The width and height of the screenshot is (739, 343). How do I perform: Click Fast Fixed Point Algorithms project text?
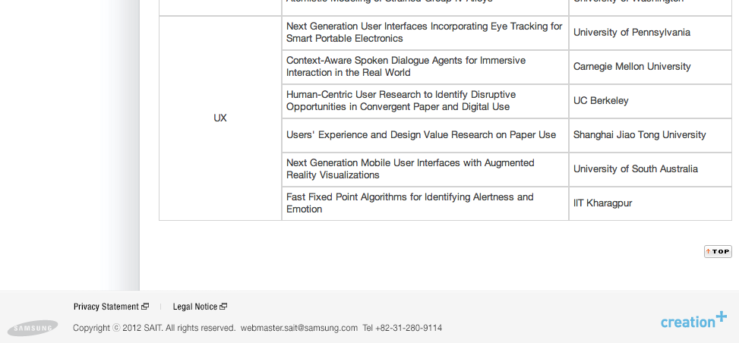click(x=409, y=203)
